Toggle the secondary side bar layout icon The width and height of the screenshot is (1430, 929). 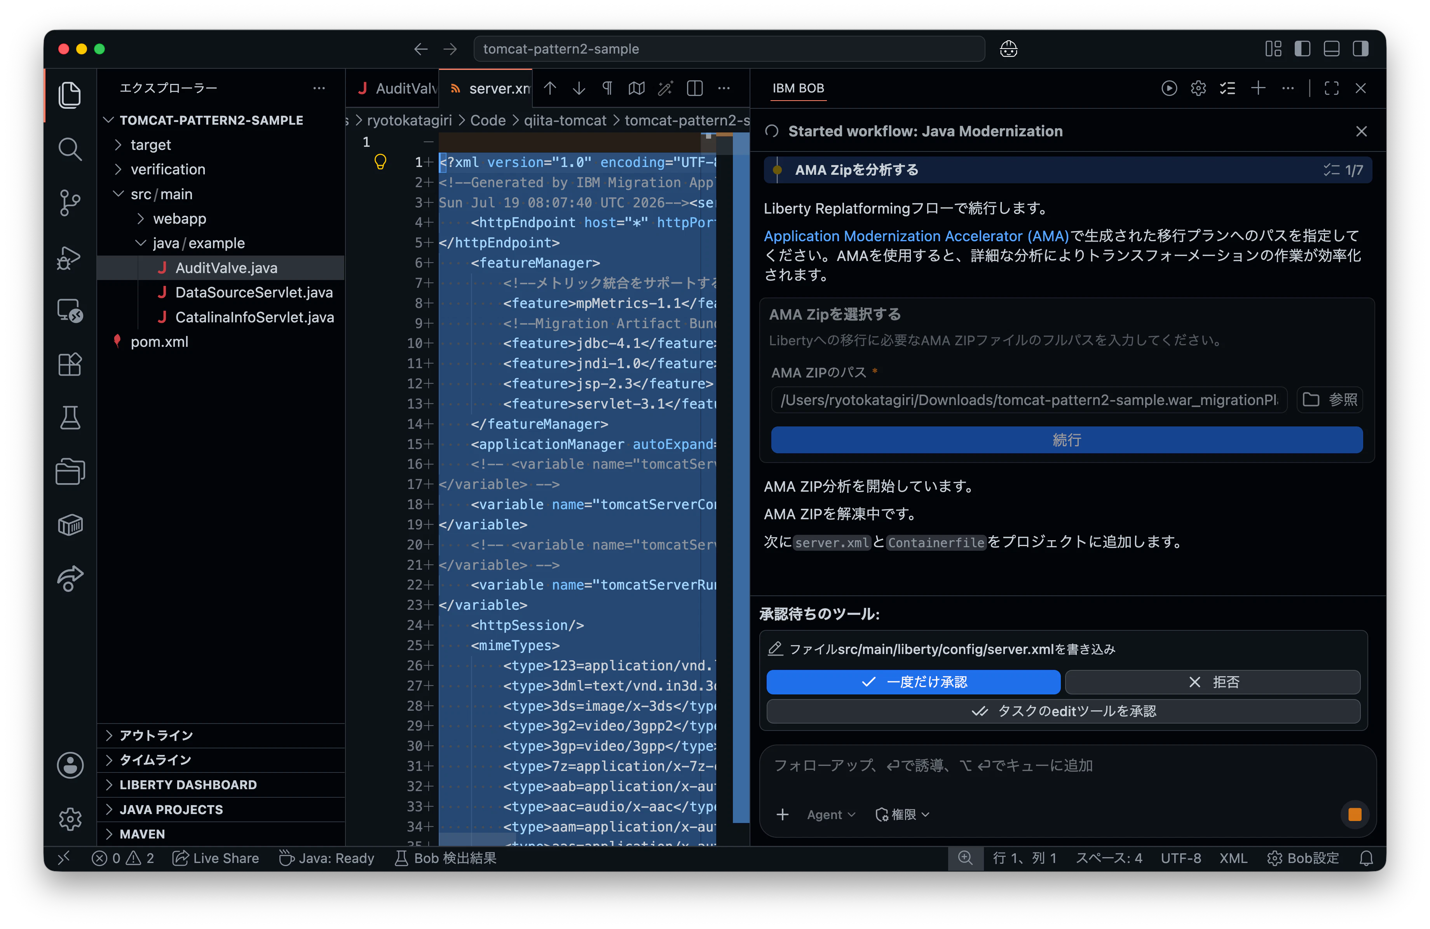[x=1360, y=49]
